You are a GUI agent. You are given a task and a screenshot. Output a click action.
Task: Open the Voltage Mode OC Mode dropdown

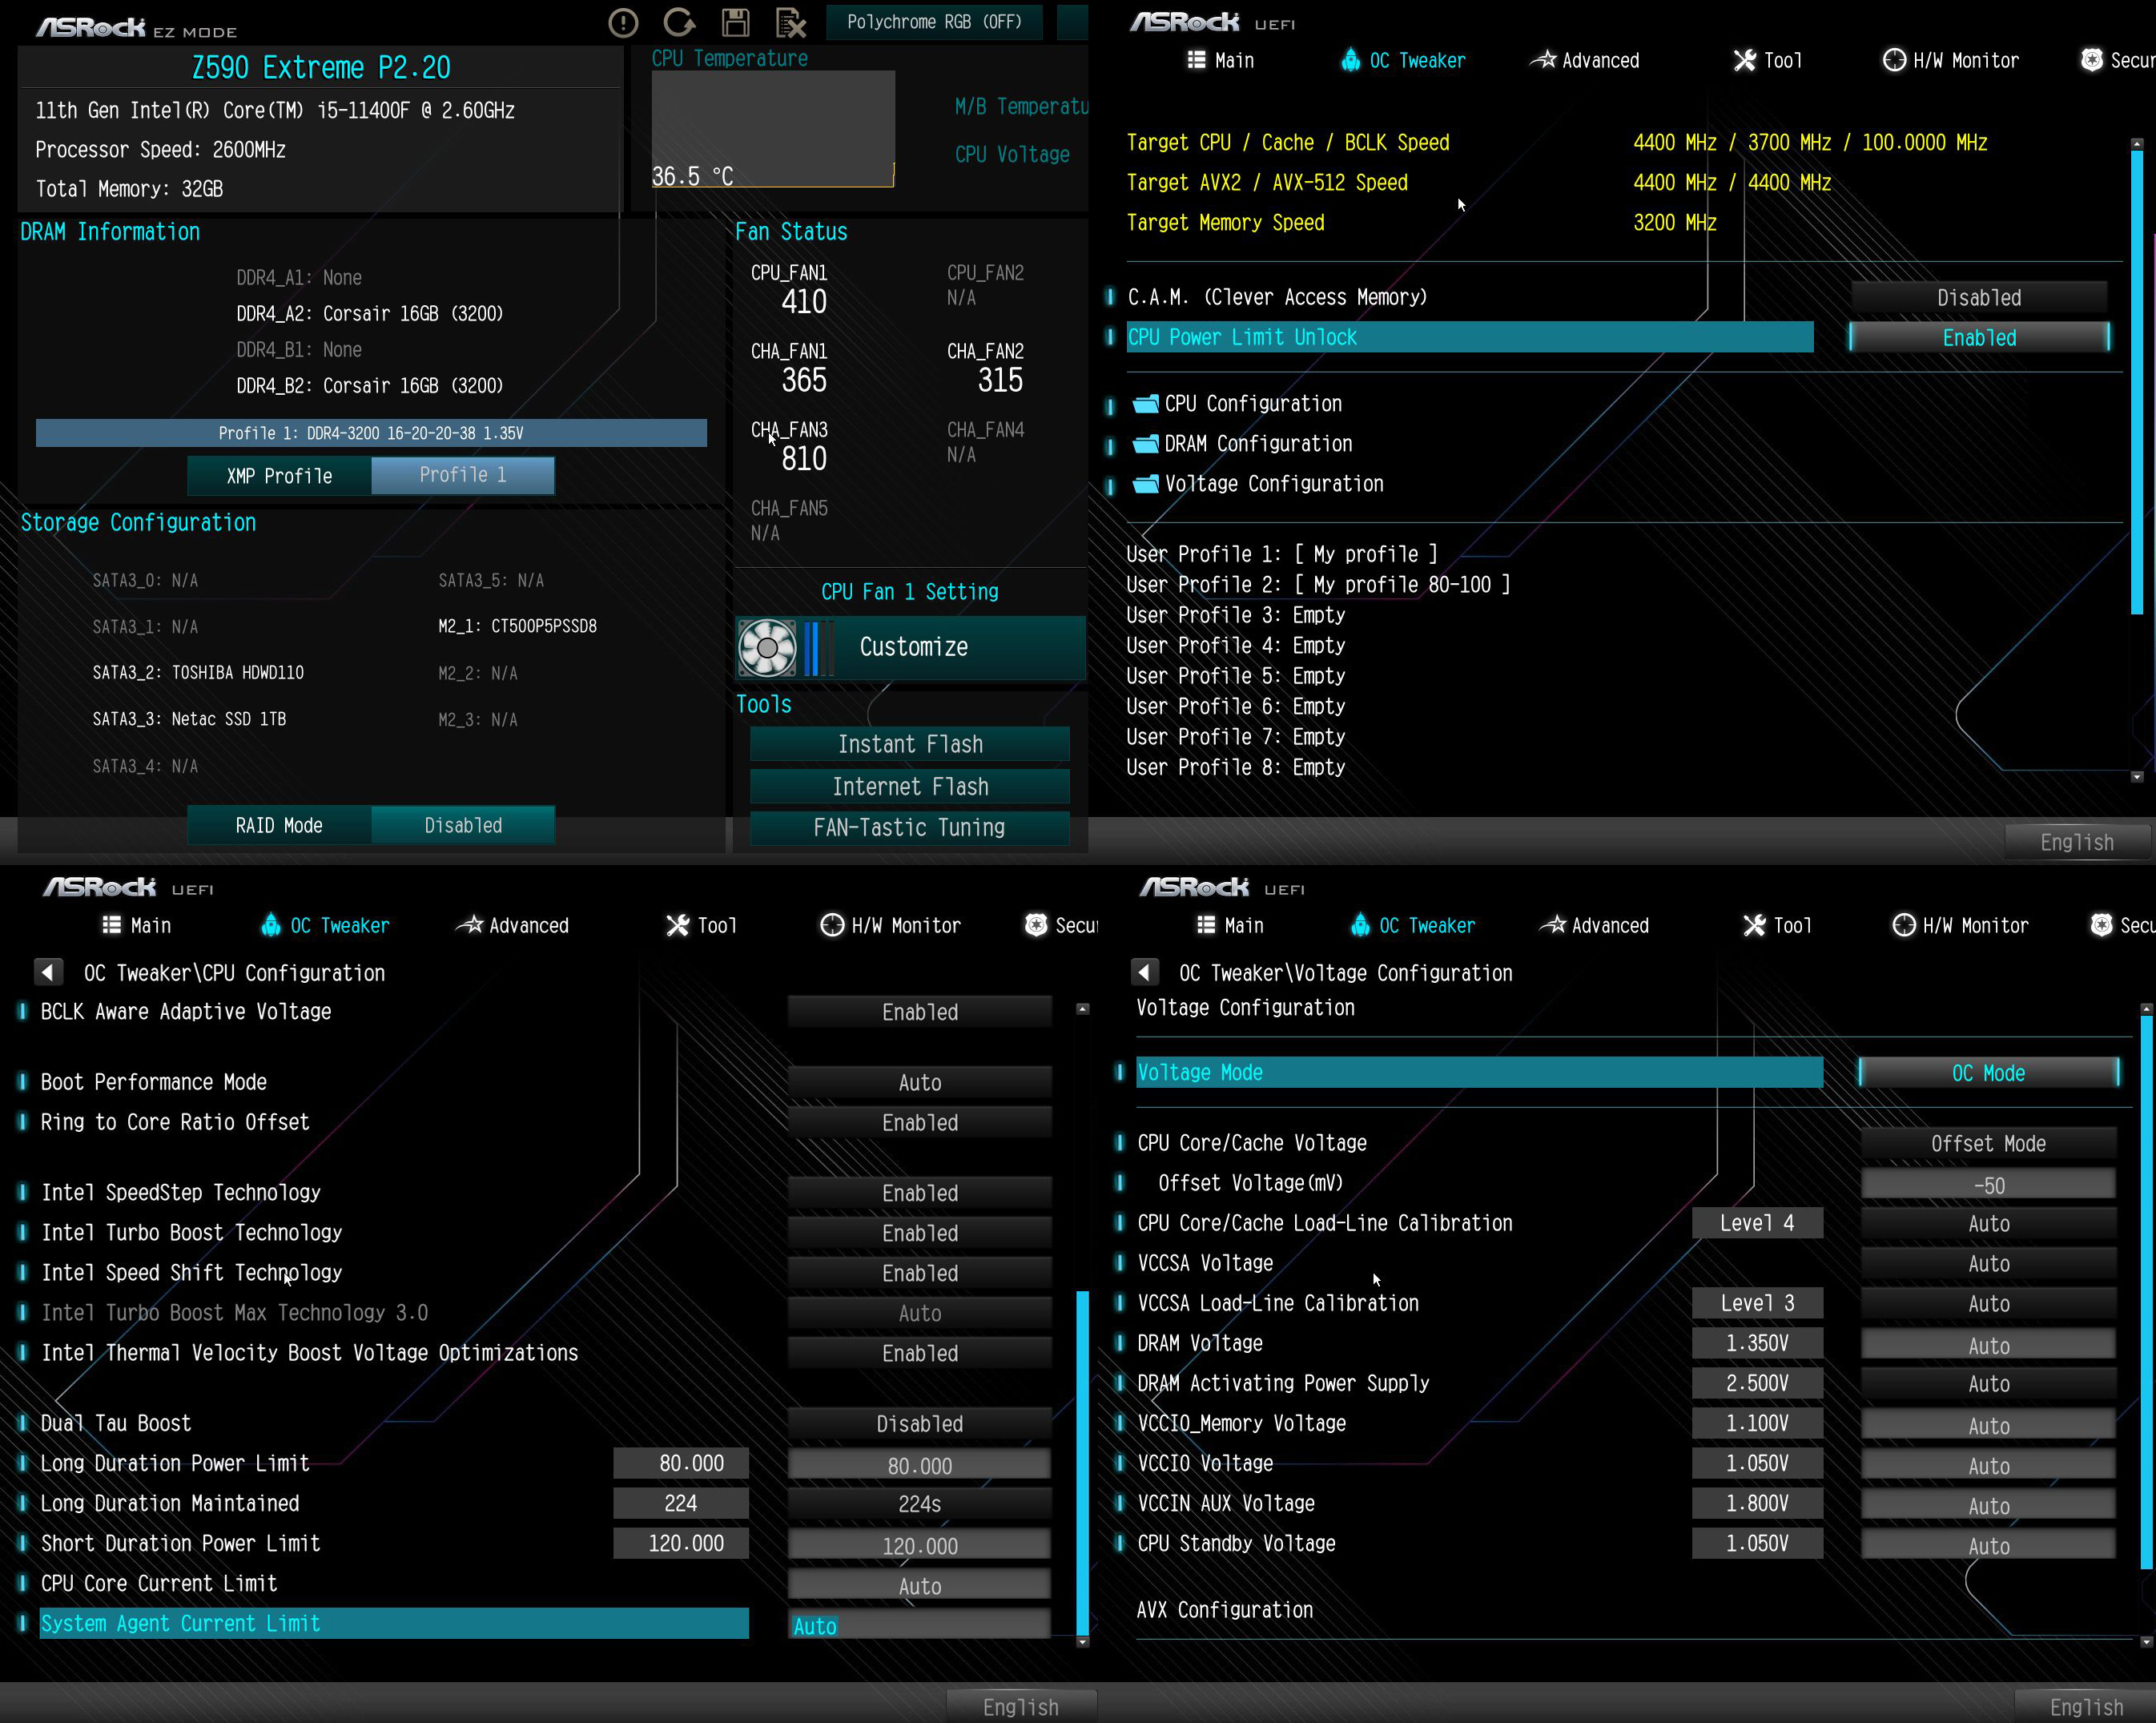(1987, 1073)
